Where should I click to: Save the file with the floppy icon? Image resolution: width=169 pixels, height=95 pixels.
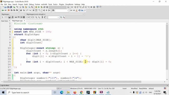tap(8, 7)
